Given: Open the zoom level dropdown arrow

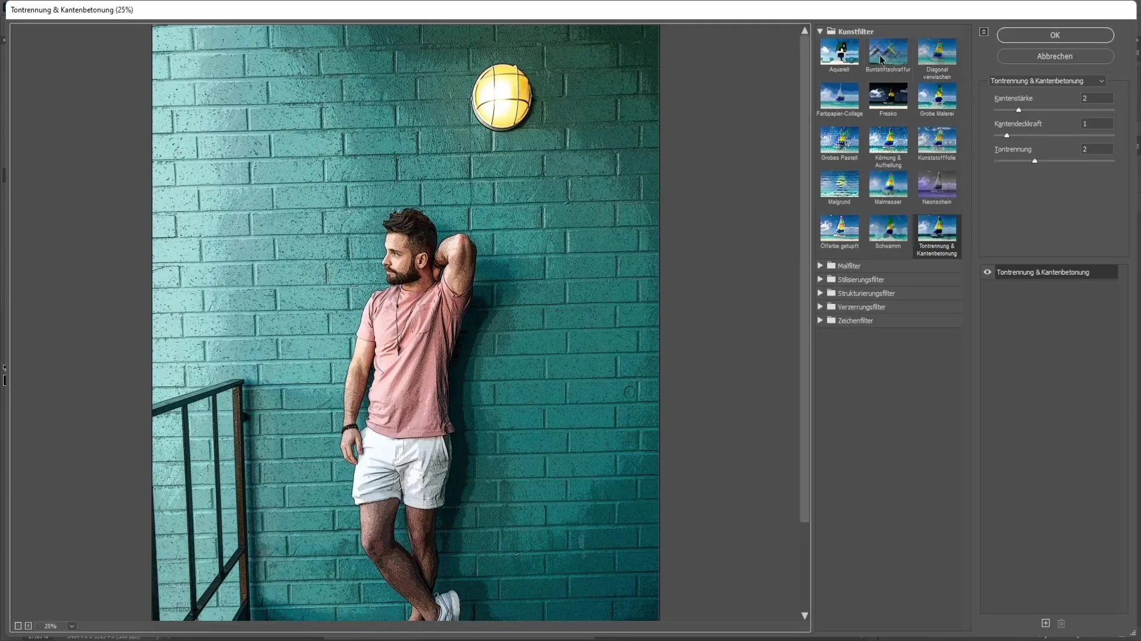Looking at the screenshot, I should 71,626.
